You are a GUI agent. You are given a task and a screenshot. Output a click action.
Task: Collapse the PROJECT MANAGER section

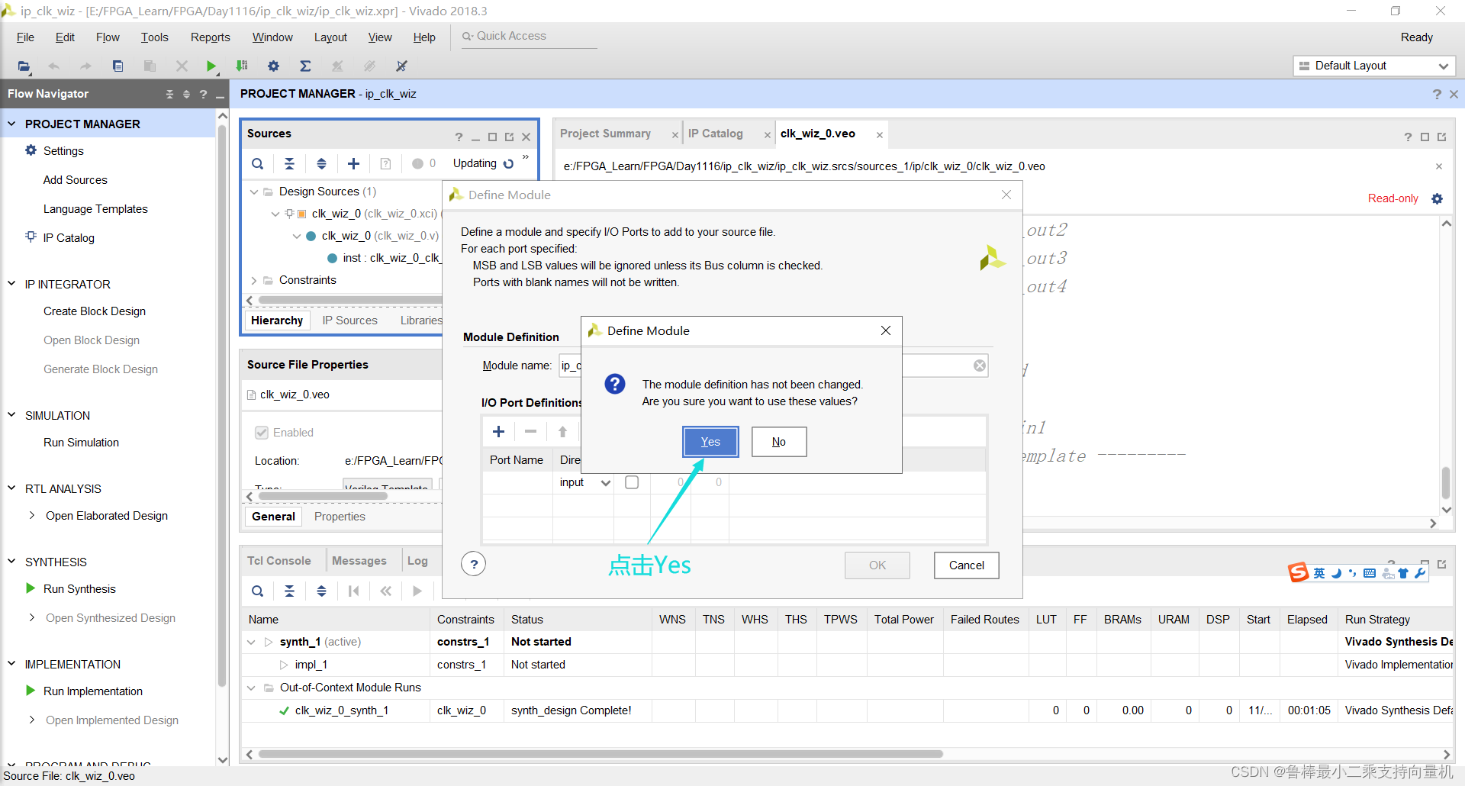tap(11, 124)
